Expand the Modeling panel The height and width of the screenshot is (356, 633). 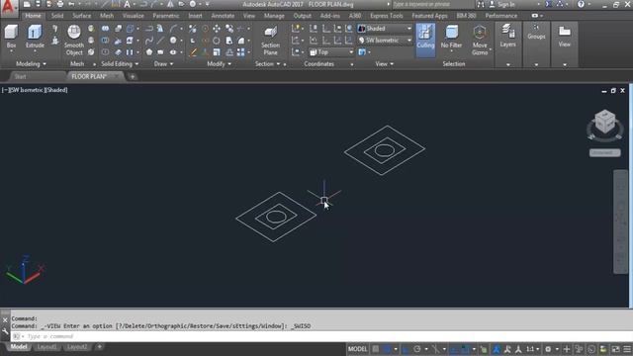[x=31, y=63]
